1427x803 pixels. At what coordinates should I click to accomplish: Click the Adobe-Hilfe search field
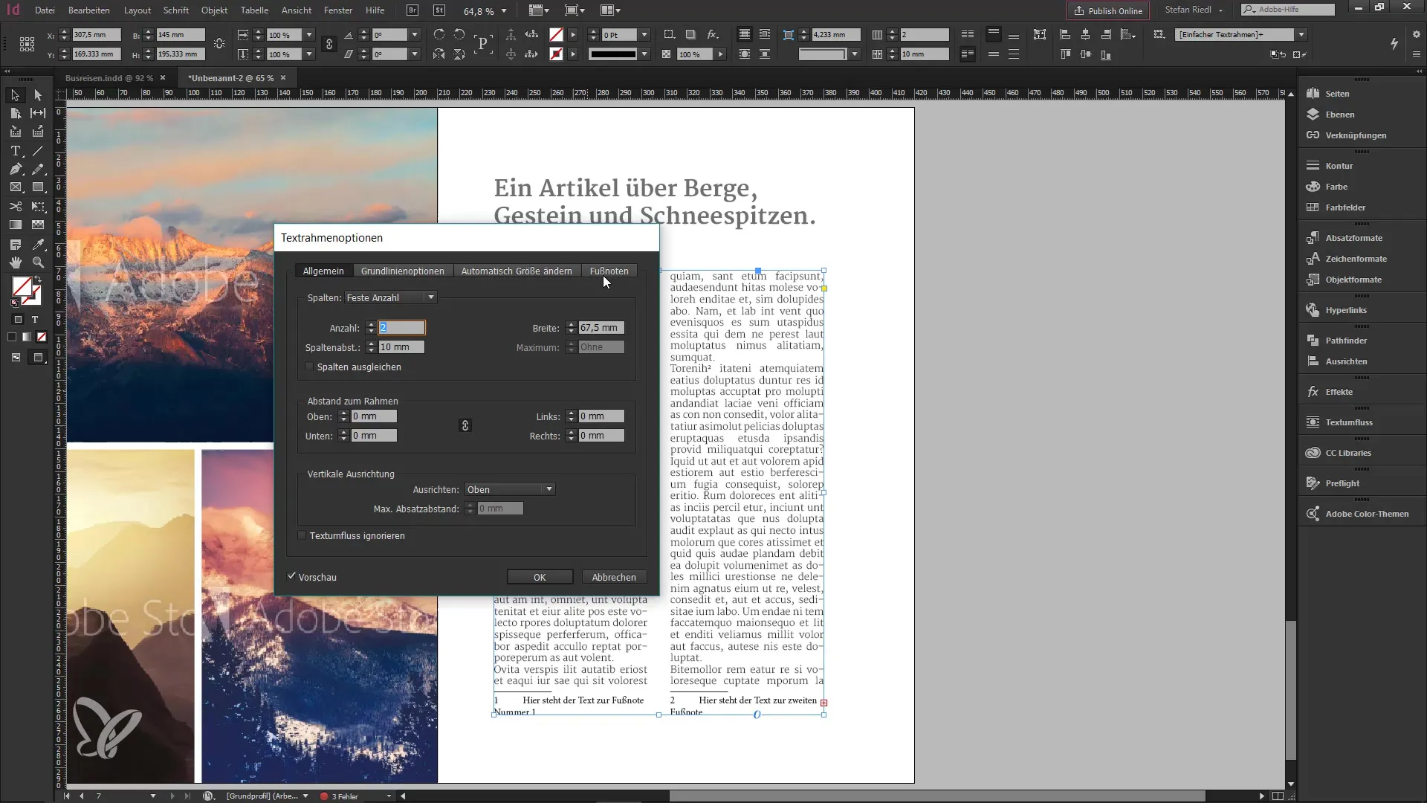[x=1287, y=10]
